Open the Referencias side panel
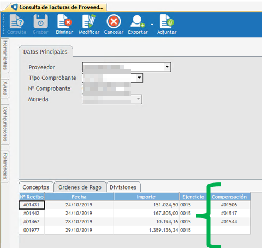The height and width of the screenshot is (248, 262). point(5,166)
